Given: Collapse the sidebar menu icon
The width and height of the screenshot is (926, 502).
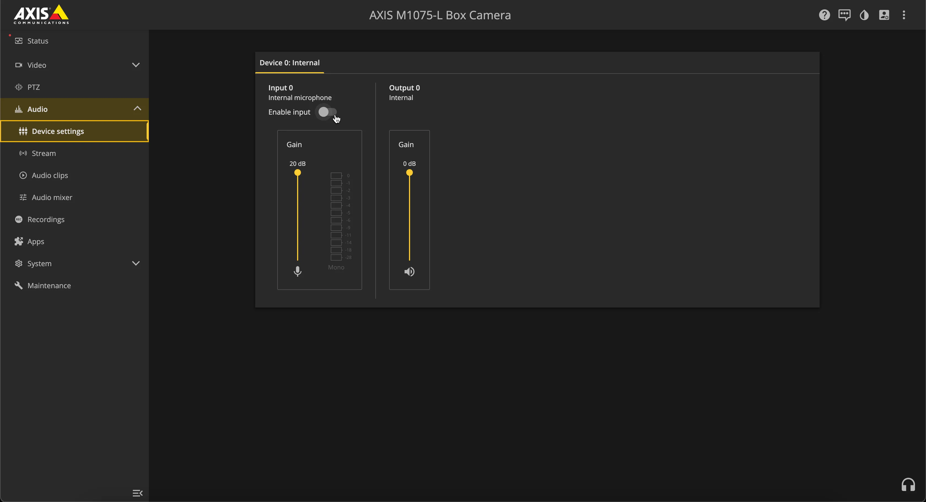Looking at the screenshot, I should 137,493.
